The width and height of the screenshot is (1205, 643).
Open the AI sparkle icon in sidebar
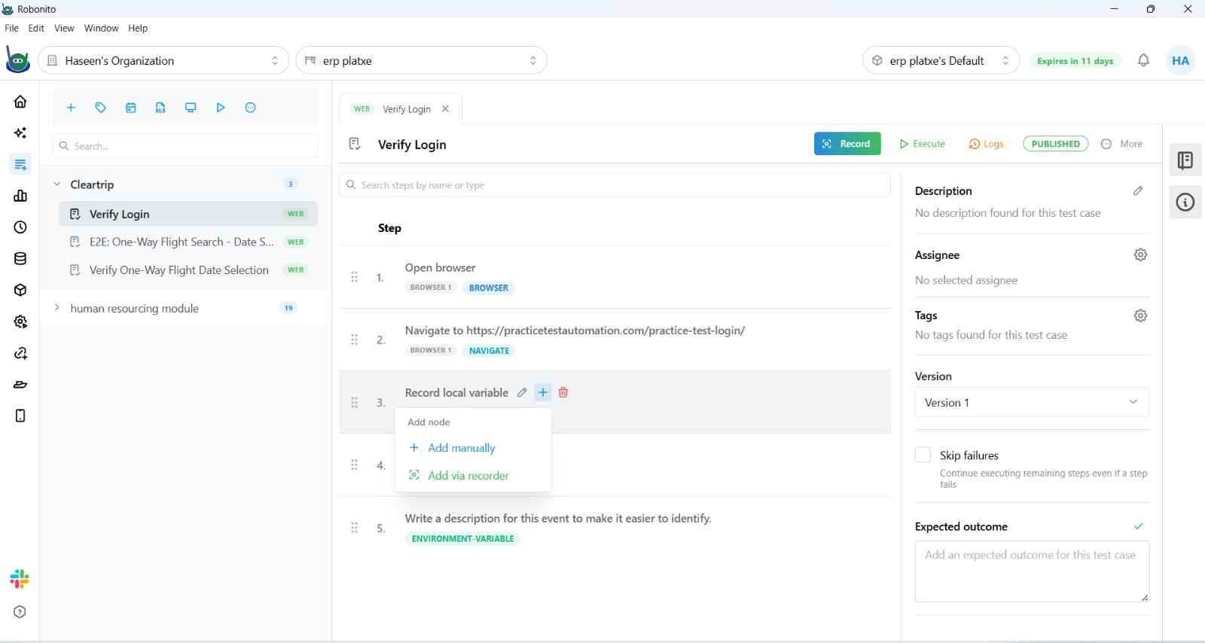coord(20,133)
